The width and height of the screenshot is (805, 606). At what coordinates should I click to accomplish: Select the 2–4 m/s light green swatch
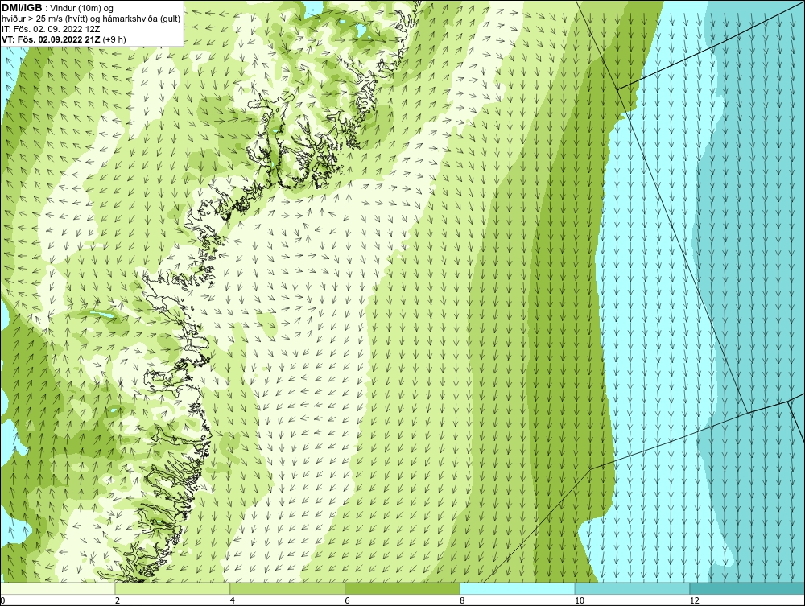(x=172, y=588)
